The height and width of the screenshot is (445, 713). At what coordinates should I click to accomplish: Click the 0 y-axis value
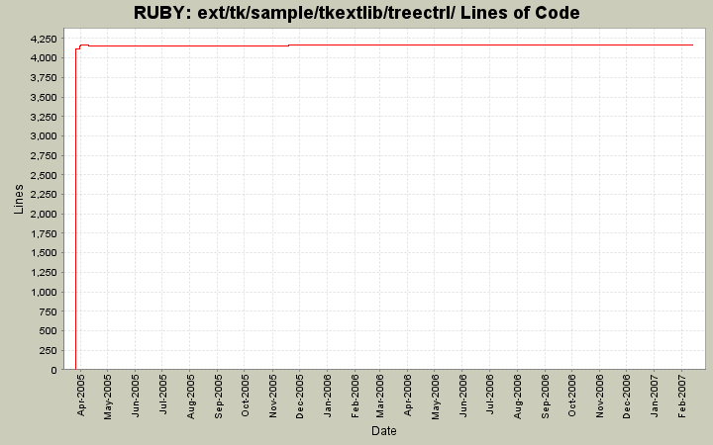[54, 370]
